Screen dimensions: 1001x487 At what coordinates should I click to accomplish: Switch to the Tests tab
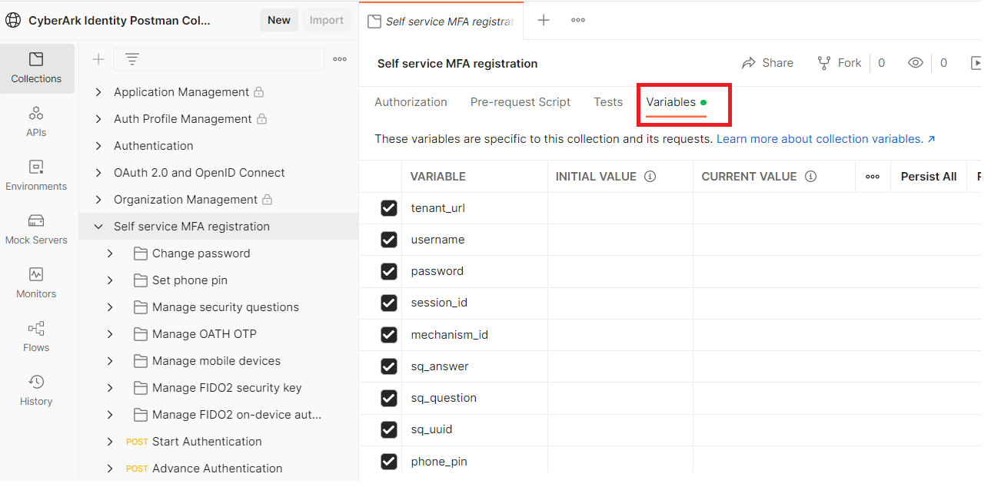click(608, 102)
